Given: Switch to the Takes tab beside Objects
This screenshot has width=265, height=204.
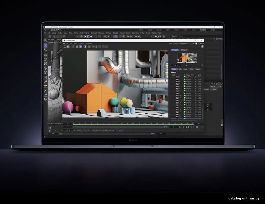Looking at the screenshot, I should pyautogui.click(x=181, y=36).
